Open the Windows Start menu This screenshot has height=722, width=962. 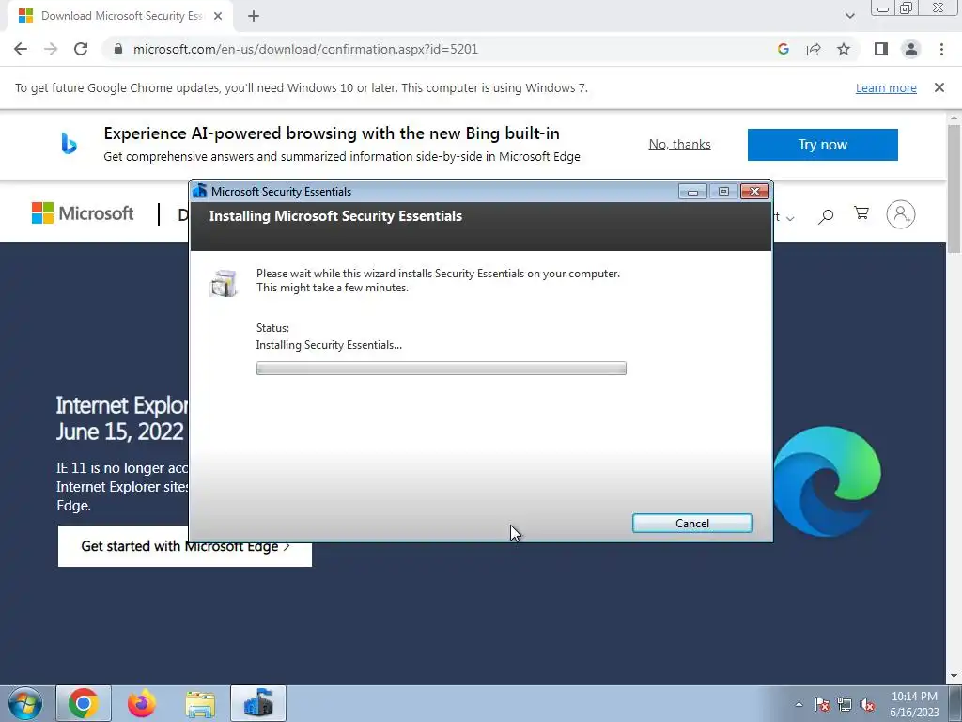(x=25, y=703)
